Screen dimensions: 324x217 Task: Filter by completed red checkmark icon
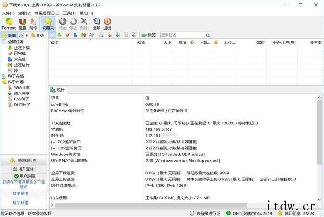click(68, 35)
